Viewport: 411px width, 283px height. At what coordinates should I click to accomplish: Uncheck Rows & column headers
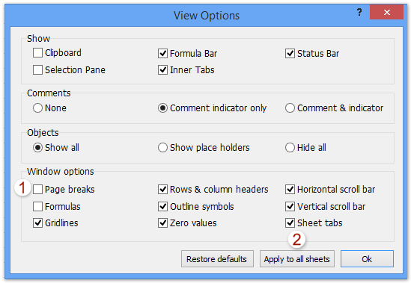pyautogui.click(x=162, y=190)
